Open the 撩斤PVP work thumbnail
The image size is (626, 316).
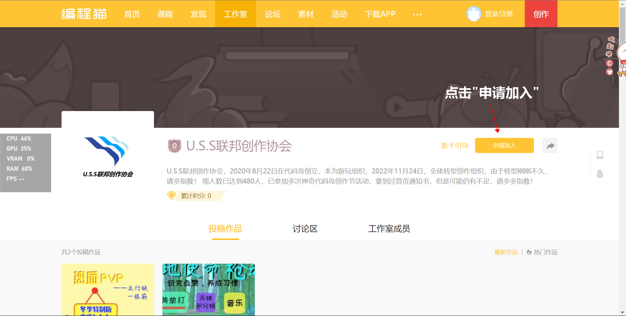coord(108,289)
